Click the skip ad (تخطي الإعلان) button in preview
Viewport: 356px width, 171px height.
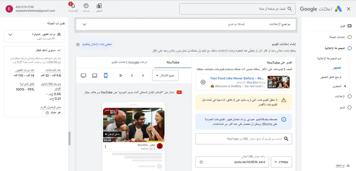(x=112, y=134)
